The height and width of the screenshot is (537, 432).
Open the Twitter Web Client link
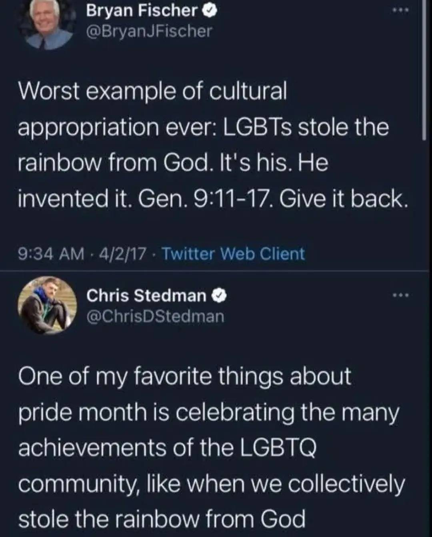233,254
